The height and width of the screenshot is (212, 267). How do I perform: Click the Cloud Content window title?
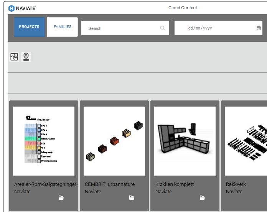coord(183,8)
